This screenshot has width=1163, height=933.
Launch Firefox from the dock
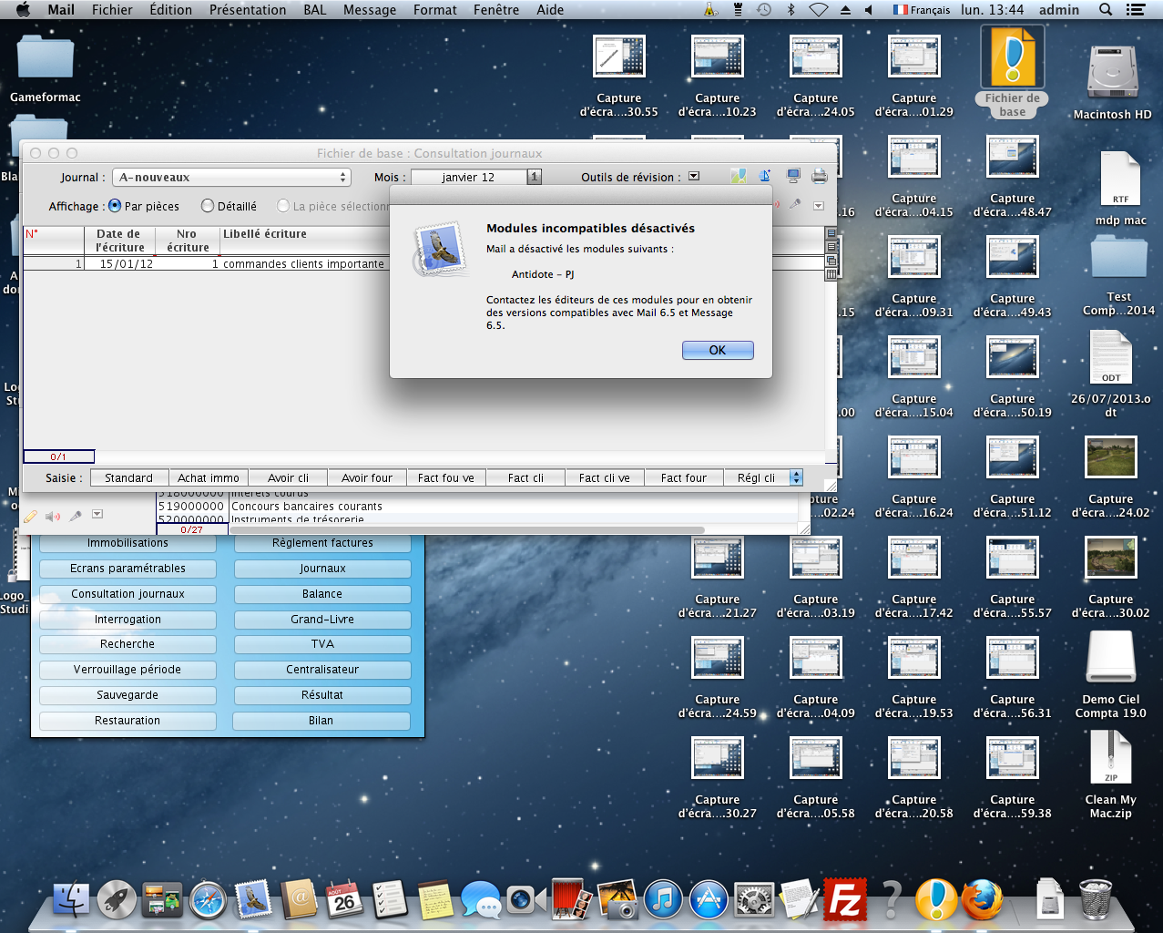click(982, 900)
